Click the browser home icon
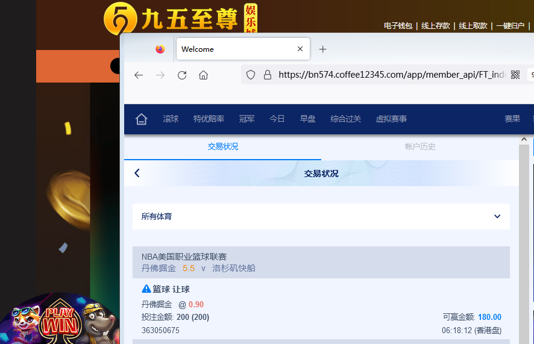The height and width of the screenshot is (344, 534). [204, 75]
